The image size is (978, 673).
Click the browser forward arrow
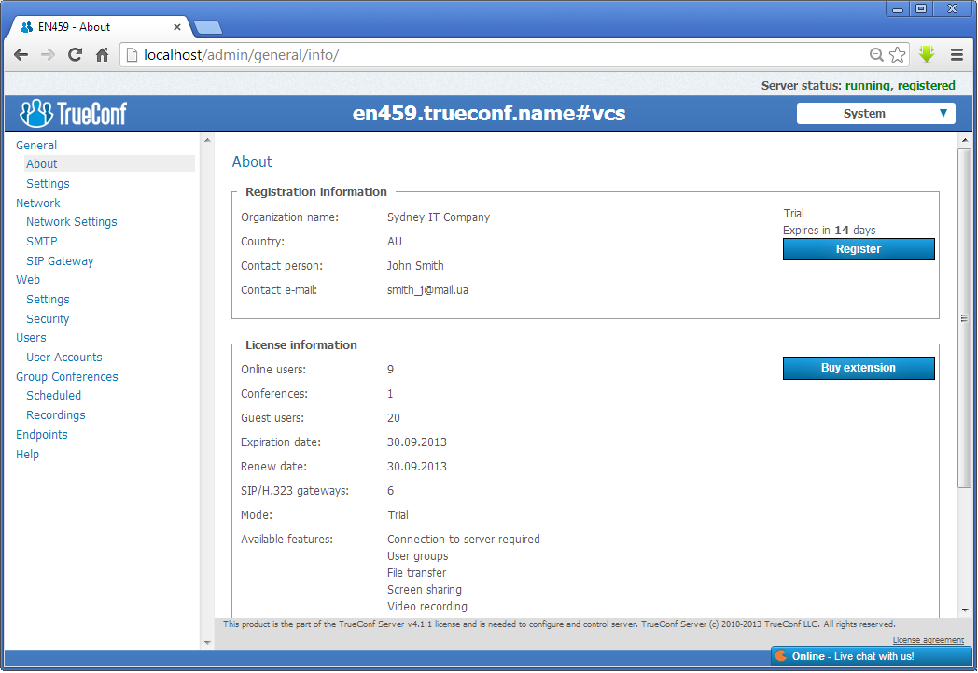point(48,55)
